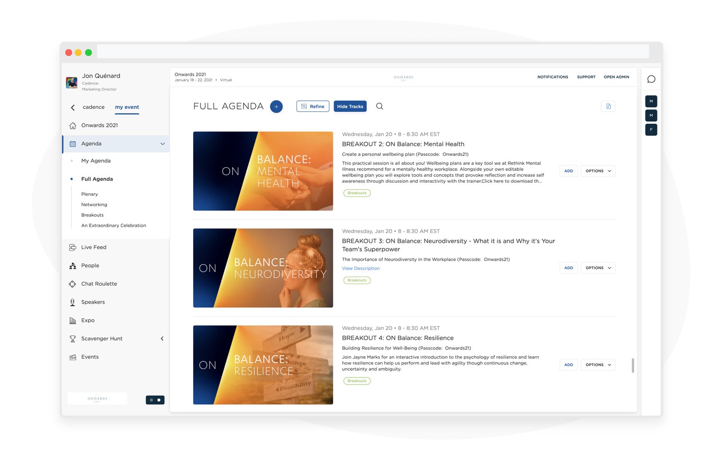Add Neurodiversity breakout to agenda

568,268
